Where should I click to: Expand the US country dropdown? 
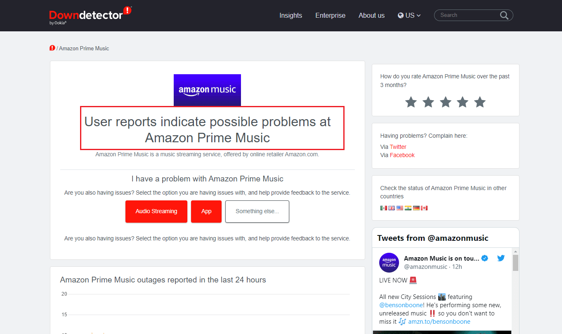point(409,15)
